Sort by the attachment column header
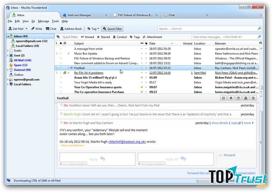This screenshot has height=192, width=272. pos(65,43)
